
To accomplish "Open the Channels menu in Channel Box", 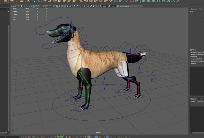I will click(x=194, y=9).
